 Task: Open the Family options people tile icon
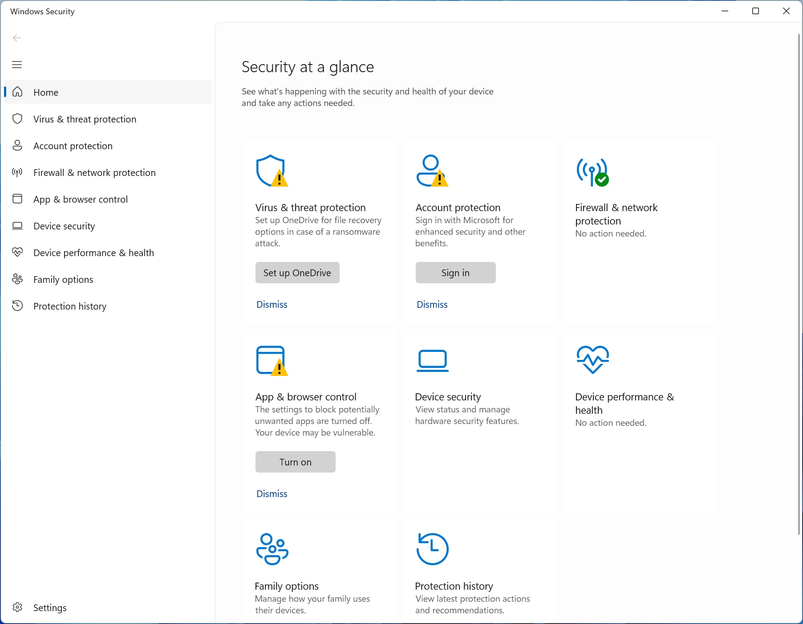point(272,549)
